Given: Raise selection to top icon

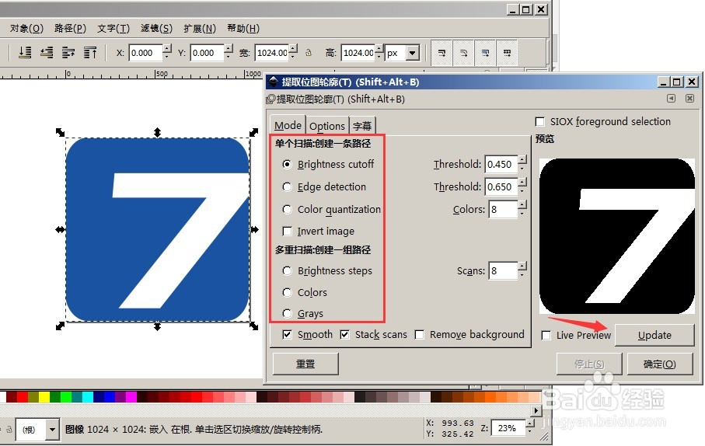Looking at the screenshot, I should [90, 53].
